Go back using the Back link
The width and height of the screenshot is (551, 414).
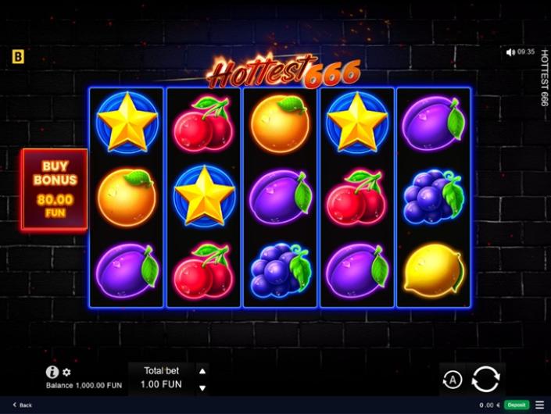click(x=23, y=405)
